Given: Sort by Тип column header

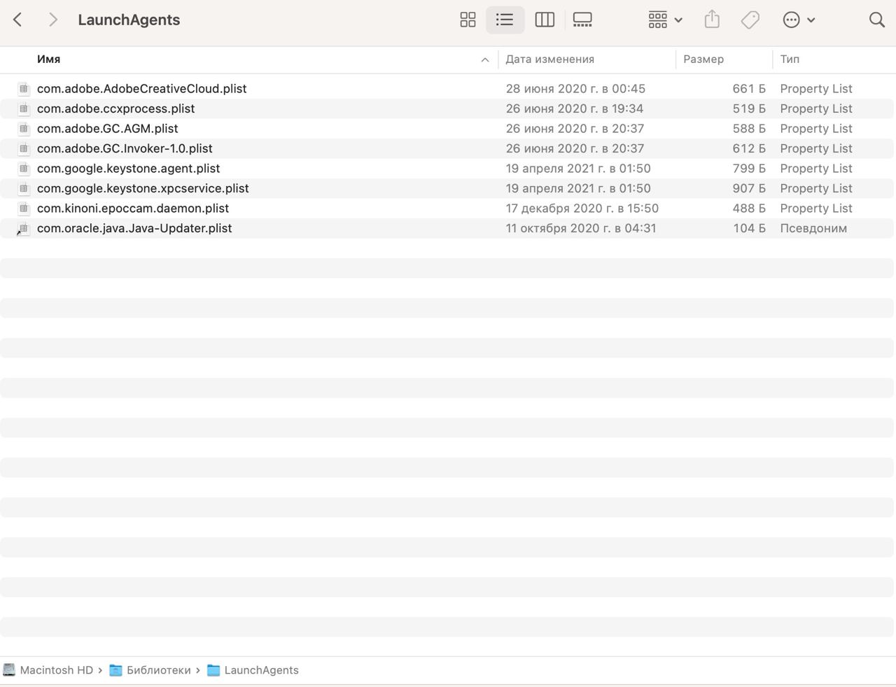Looking at the screenshot, I should (x=790, y=59).
